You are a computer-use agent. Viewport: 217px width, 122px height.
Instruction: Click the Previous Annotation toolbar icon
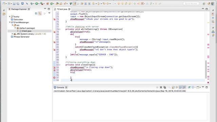[x=99, y=4]
